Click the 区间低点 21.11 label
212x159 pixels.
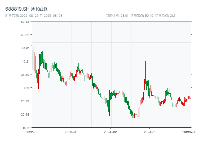point(166,16)
